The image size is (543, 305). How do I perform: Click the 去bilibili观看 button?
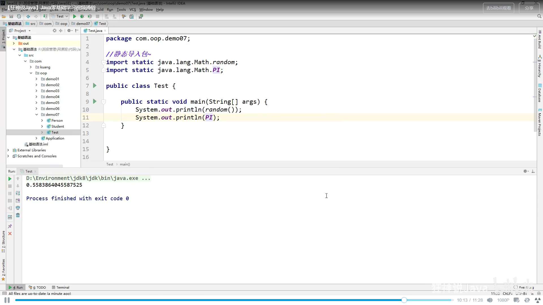498,8
